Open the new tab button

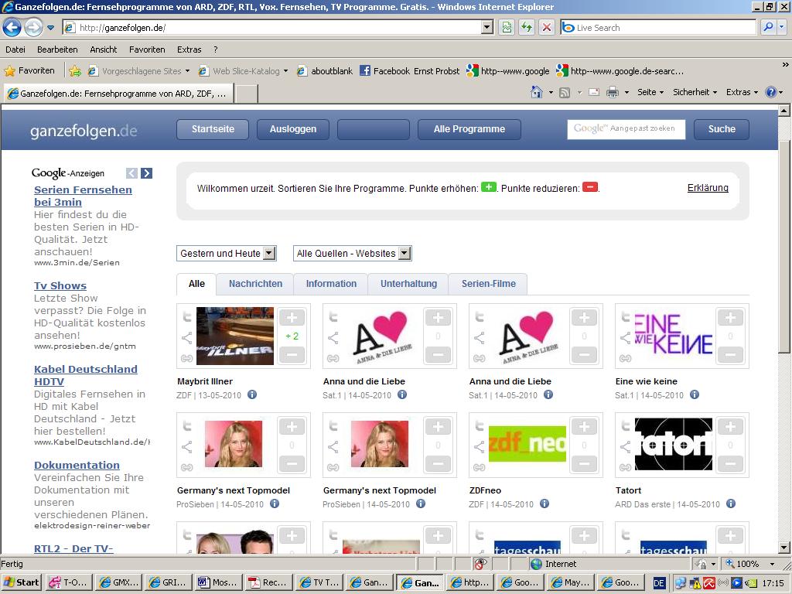(x=247, y=94)
